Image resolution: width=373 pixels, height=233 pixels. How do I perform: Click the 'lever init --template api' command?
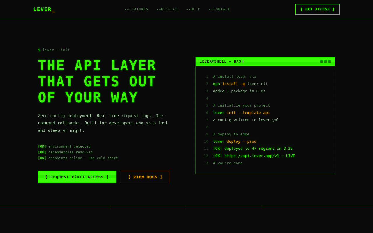241,113
